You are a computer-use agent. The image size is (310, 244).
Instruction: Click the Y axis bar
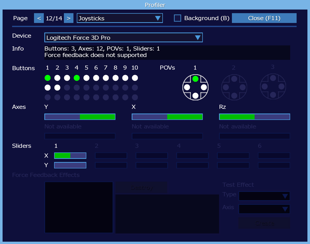click(80, 117)
